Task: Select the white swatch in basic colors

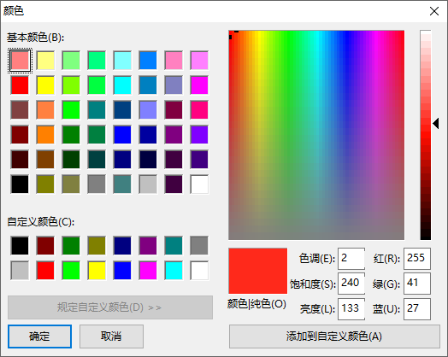Action: tap(199, 184)
